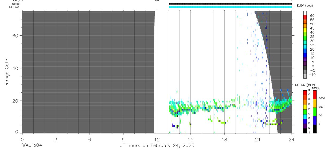This screenshot has width=328, height=151.
Task: Click the x-axis tick label '3'
Action: pos(56,139)
